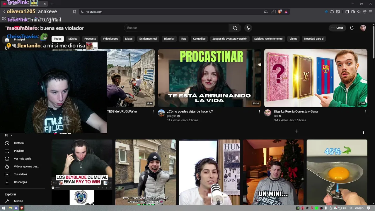Open the UK nerds gangsters short
The width and height of the screenshot is (375, 211).
coord(146,172)
